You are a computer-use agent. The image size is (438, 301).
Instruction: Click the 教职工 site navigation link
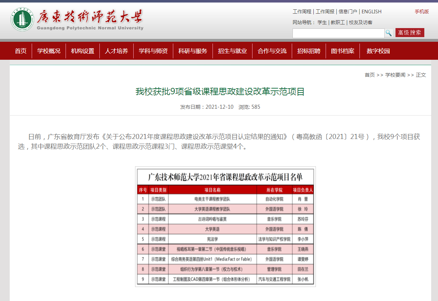pyautogui.click(x=338, y=22)
